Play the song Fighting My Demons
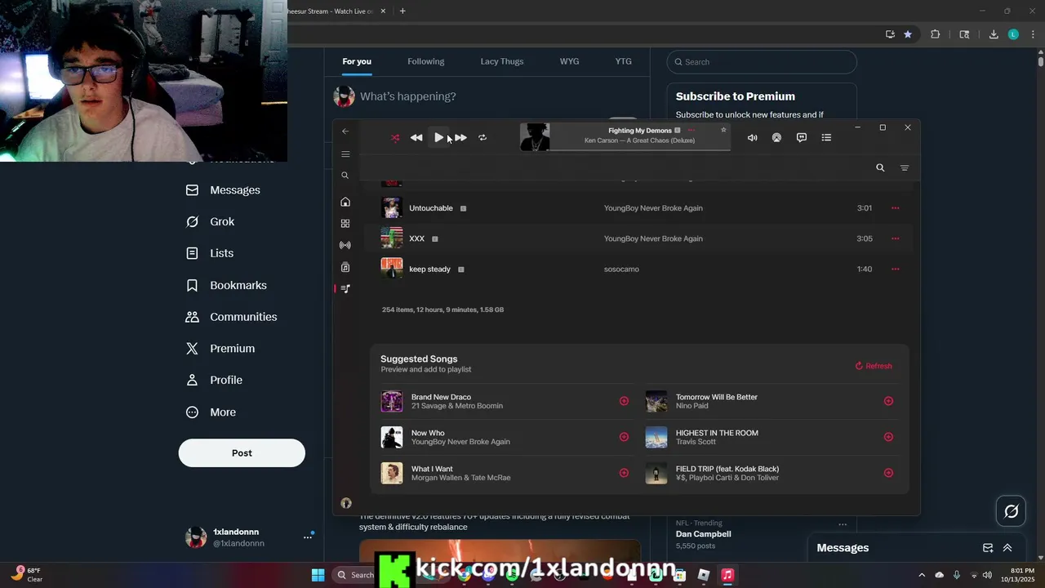Image resolution: width=1045 pixels, height=588 pixels. (x=438, y=138)
